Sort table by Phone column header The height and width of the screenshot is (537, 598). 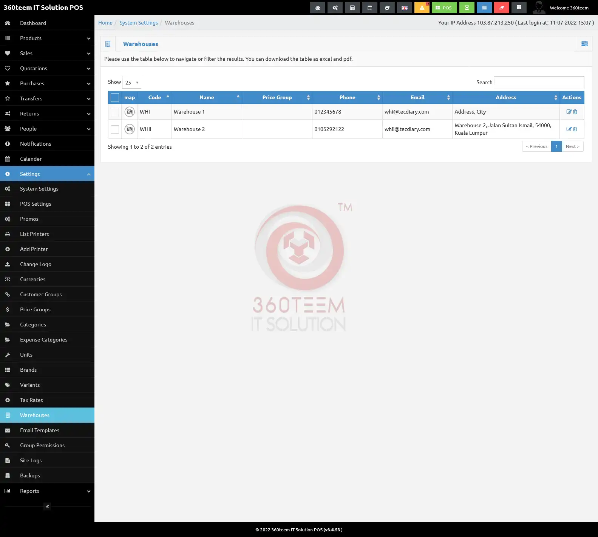tap(348, 97)
